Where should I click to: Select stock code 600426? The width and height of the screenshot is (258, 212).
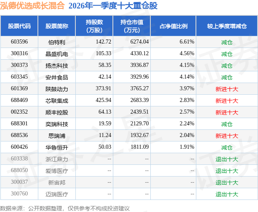point(19,147)
